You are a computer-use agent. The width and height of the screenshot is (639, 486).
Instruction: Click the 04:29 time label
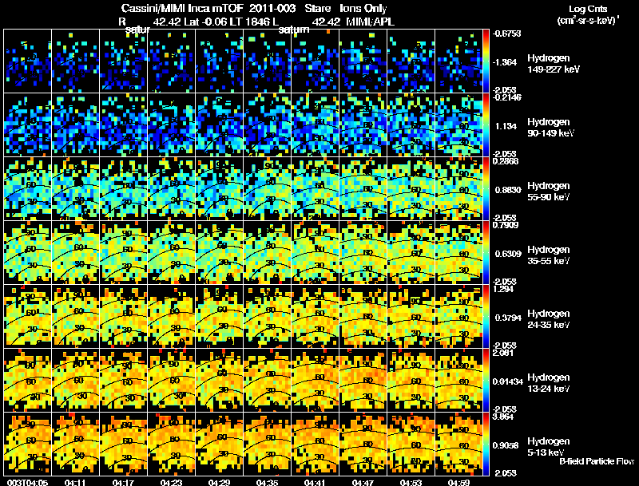219,482
